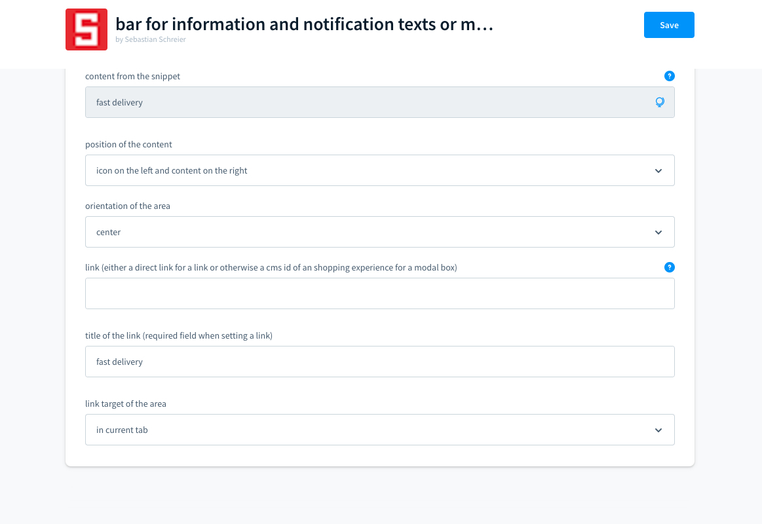Expand the dropdown set to center
Viewport: 762px width, 524px height.
[367, 232]
